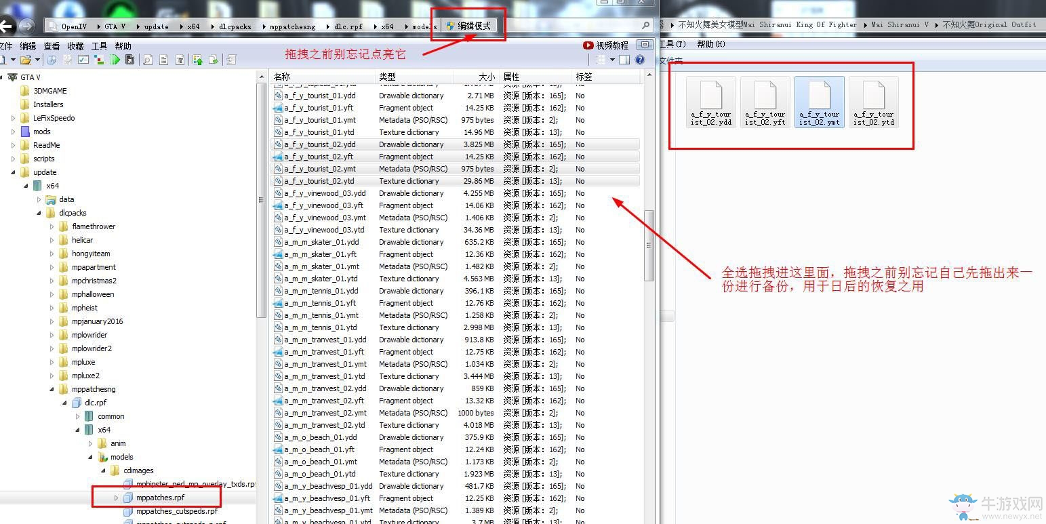Open the 工具 menu in OpenIV
Screen dimensions: 1046x524
pos(99,46)
